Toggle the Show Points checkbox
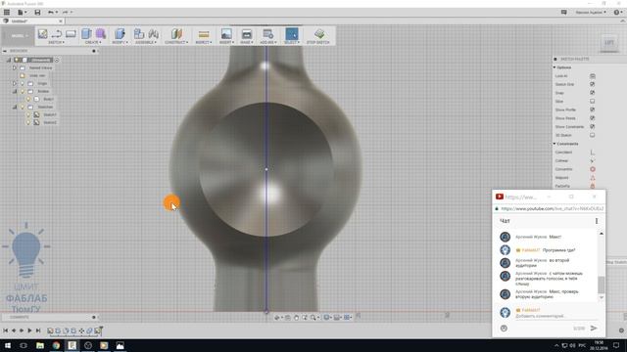Screen dimensions: 627x352 coord(592,118)
